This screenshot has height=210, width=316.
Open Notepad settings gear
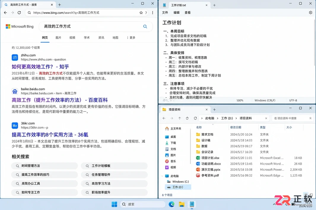click(x=311, y=12)
